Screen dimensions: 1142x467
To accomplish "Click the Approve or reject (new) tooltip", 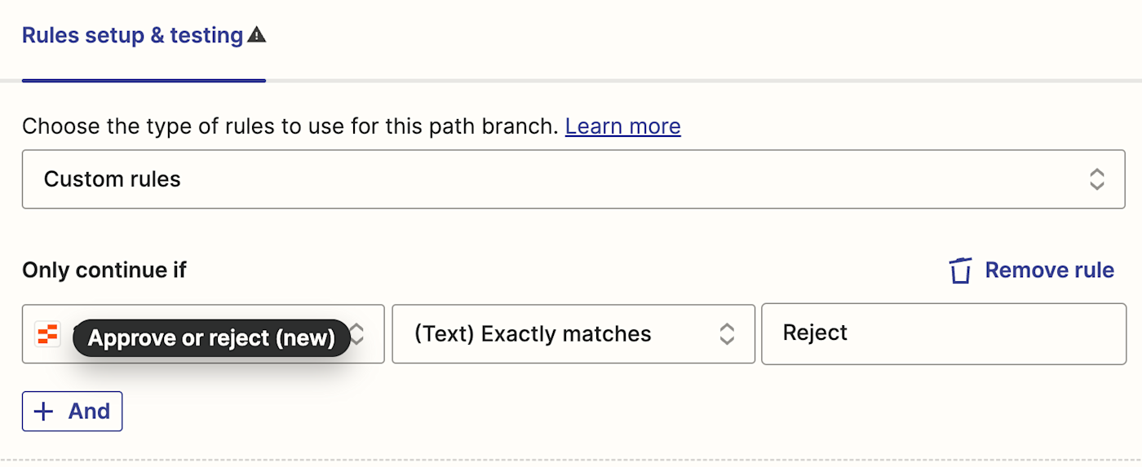I will [x=211, y=338].
